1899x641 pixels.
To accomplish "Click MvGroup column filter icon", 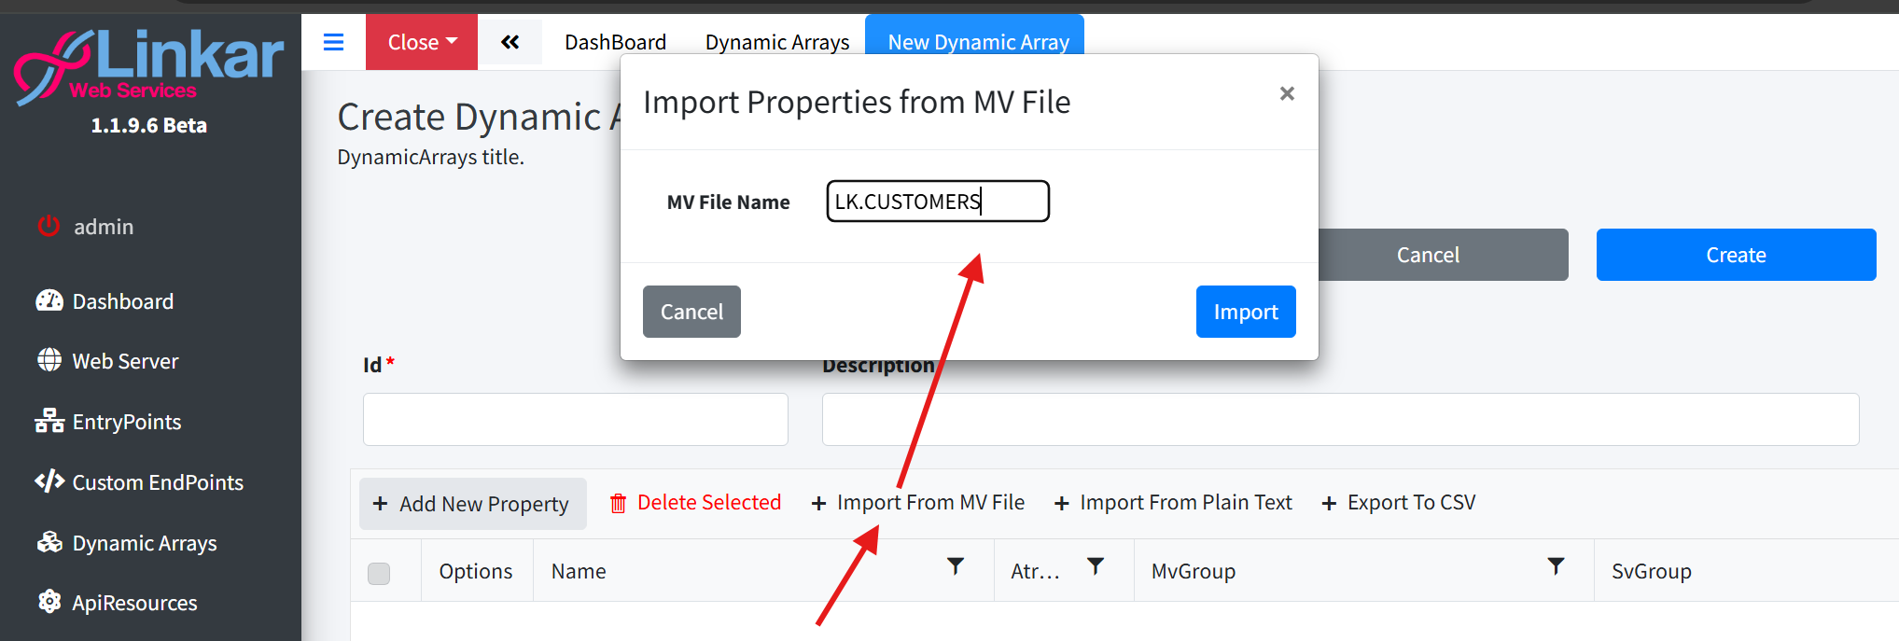I will point(1555,566).
